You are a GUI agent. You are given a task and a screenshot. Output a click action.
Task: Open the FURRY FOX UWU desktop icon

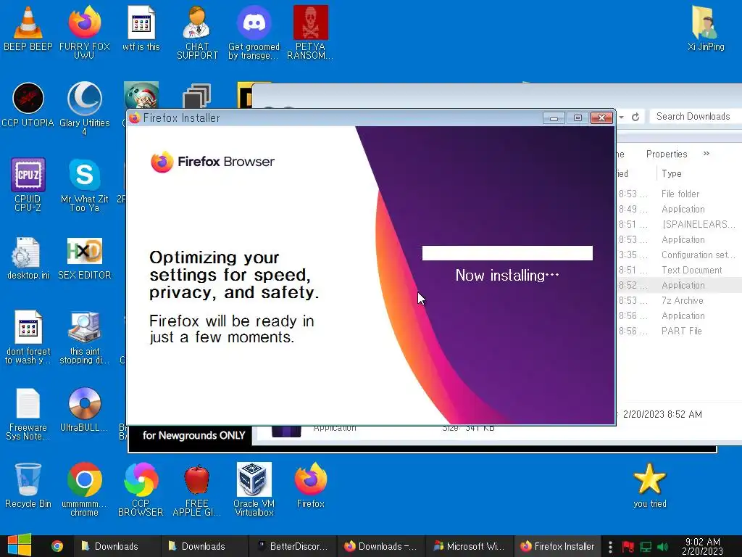(84, 32)
